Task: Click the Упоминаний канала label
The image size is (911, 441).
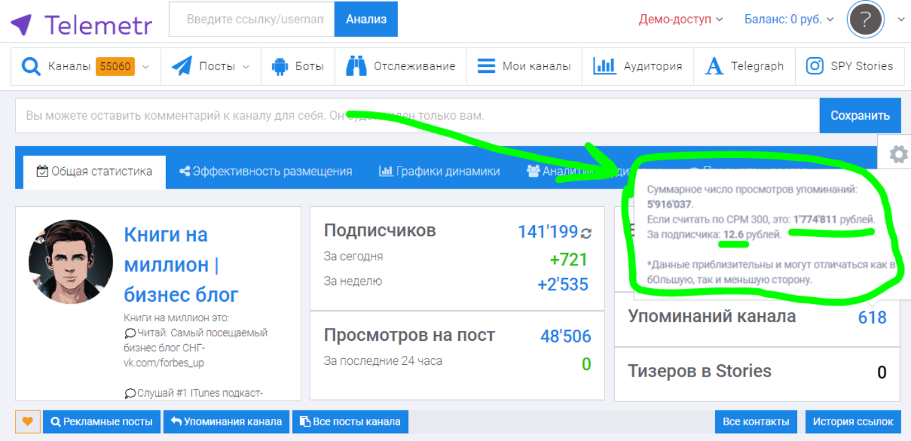Action: 712,317
